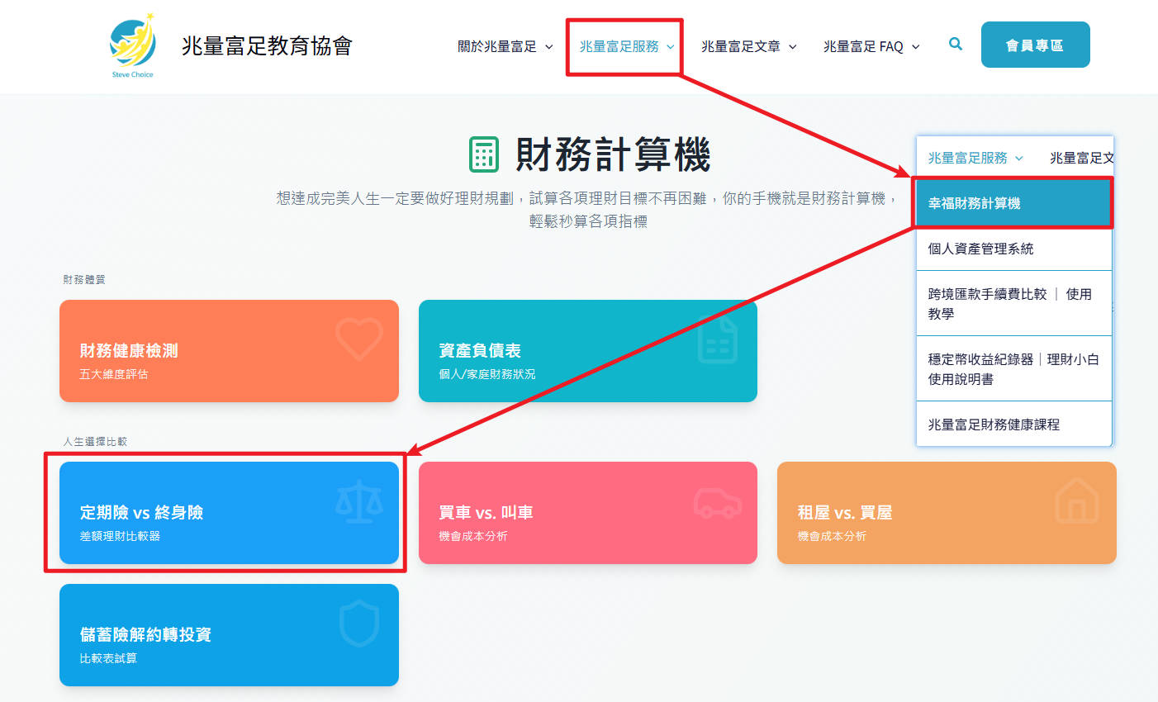Expand the 兆量富足 FAQ menu chevron
1158x702 pixels.
click(x=915, y=47)
